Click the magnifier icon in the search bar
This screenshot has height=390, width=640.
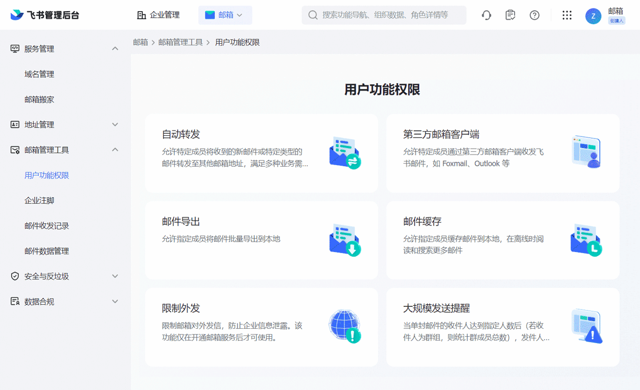[x=313, y=15]
